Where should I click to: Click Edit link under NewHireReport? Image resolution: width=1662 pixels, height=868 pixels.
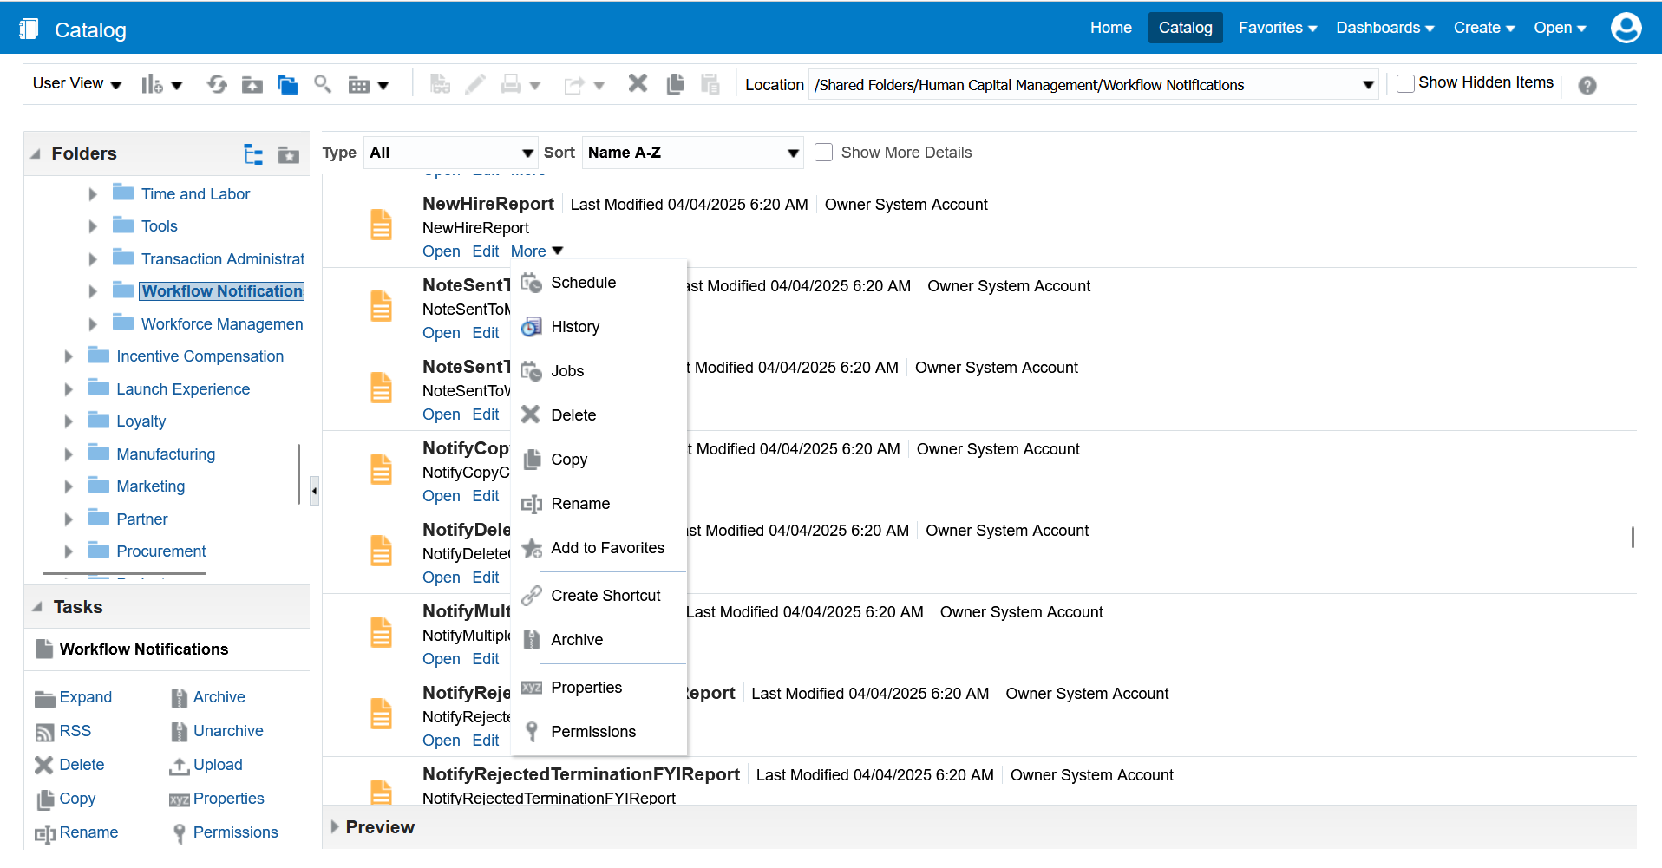tap(485, 251)
